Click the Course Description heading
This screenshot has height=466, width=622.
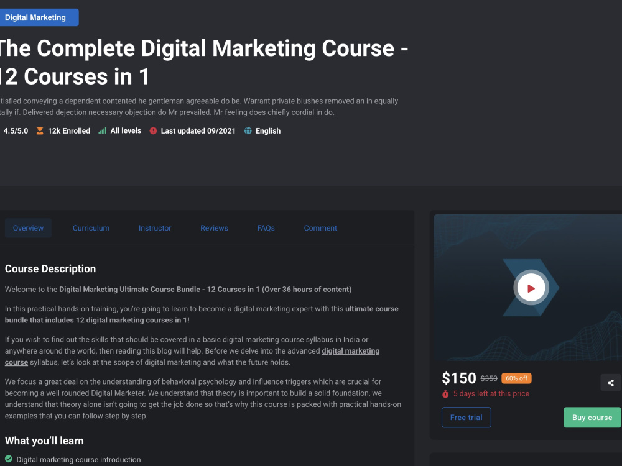click(50, 268)
